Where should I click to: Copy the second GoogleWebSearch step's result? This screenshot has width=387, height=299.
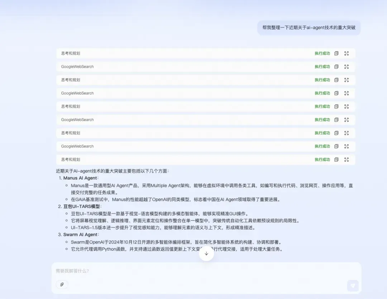(336, 93)
